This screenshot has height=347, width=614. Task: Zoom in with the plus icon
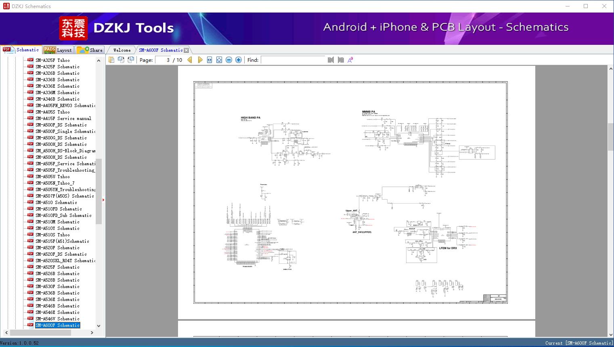click(239, 60)
